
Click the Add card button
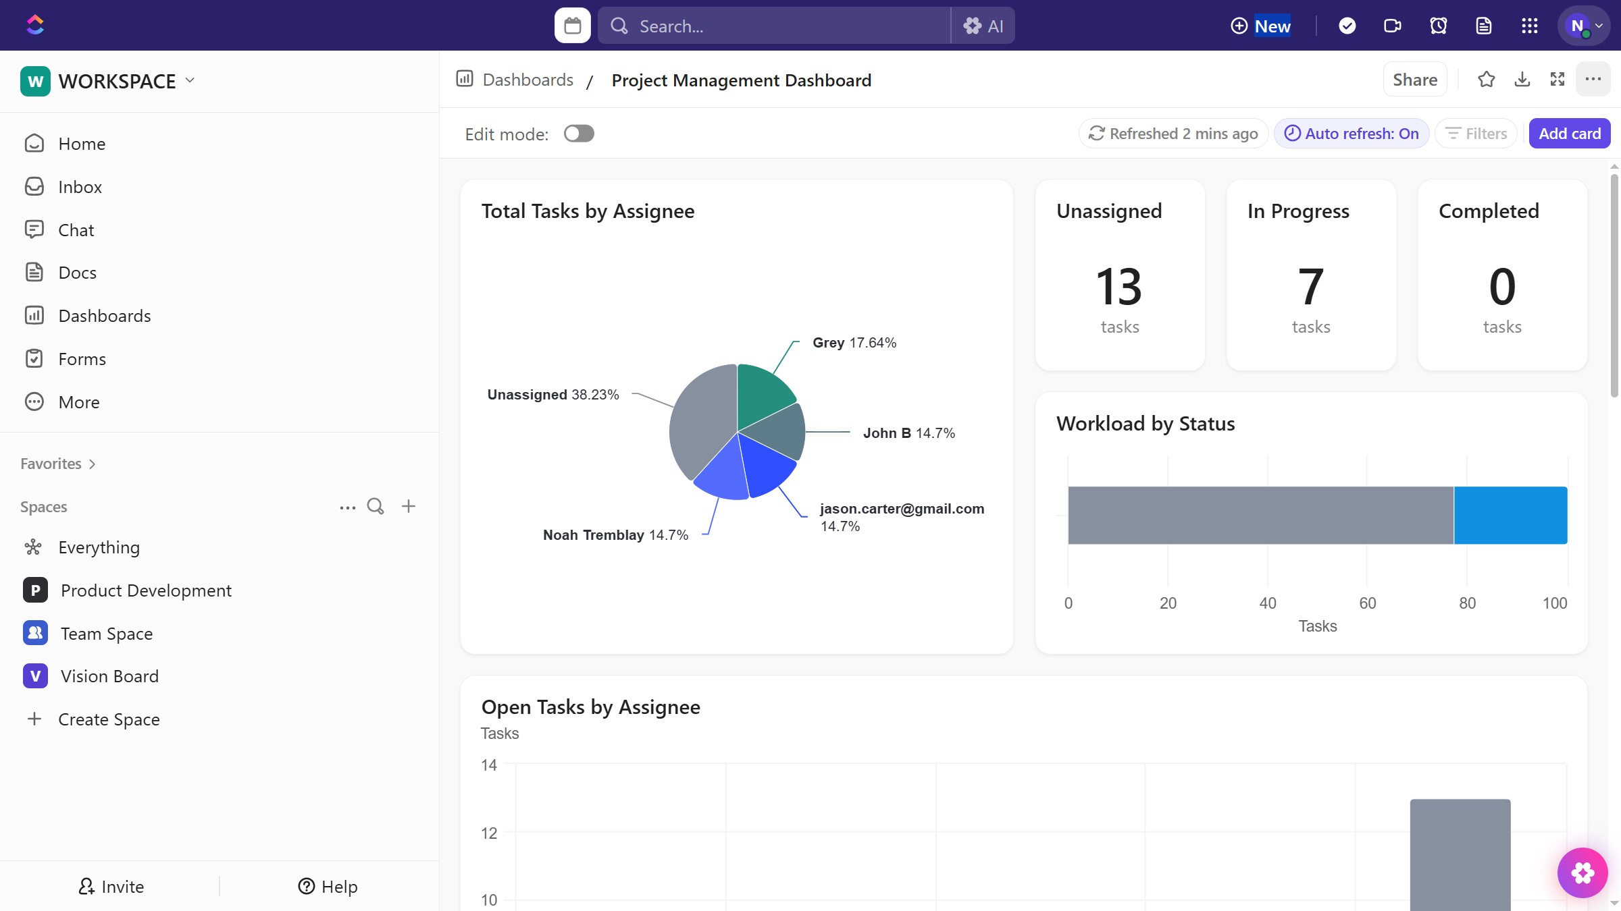(x=1569, y=133)
